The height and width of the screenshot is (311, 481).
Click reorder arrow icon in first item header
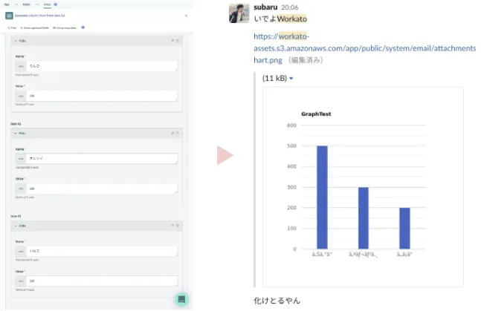[172, 40]
